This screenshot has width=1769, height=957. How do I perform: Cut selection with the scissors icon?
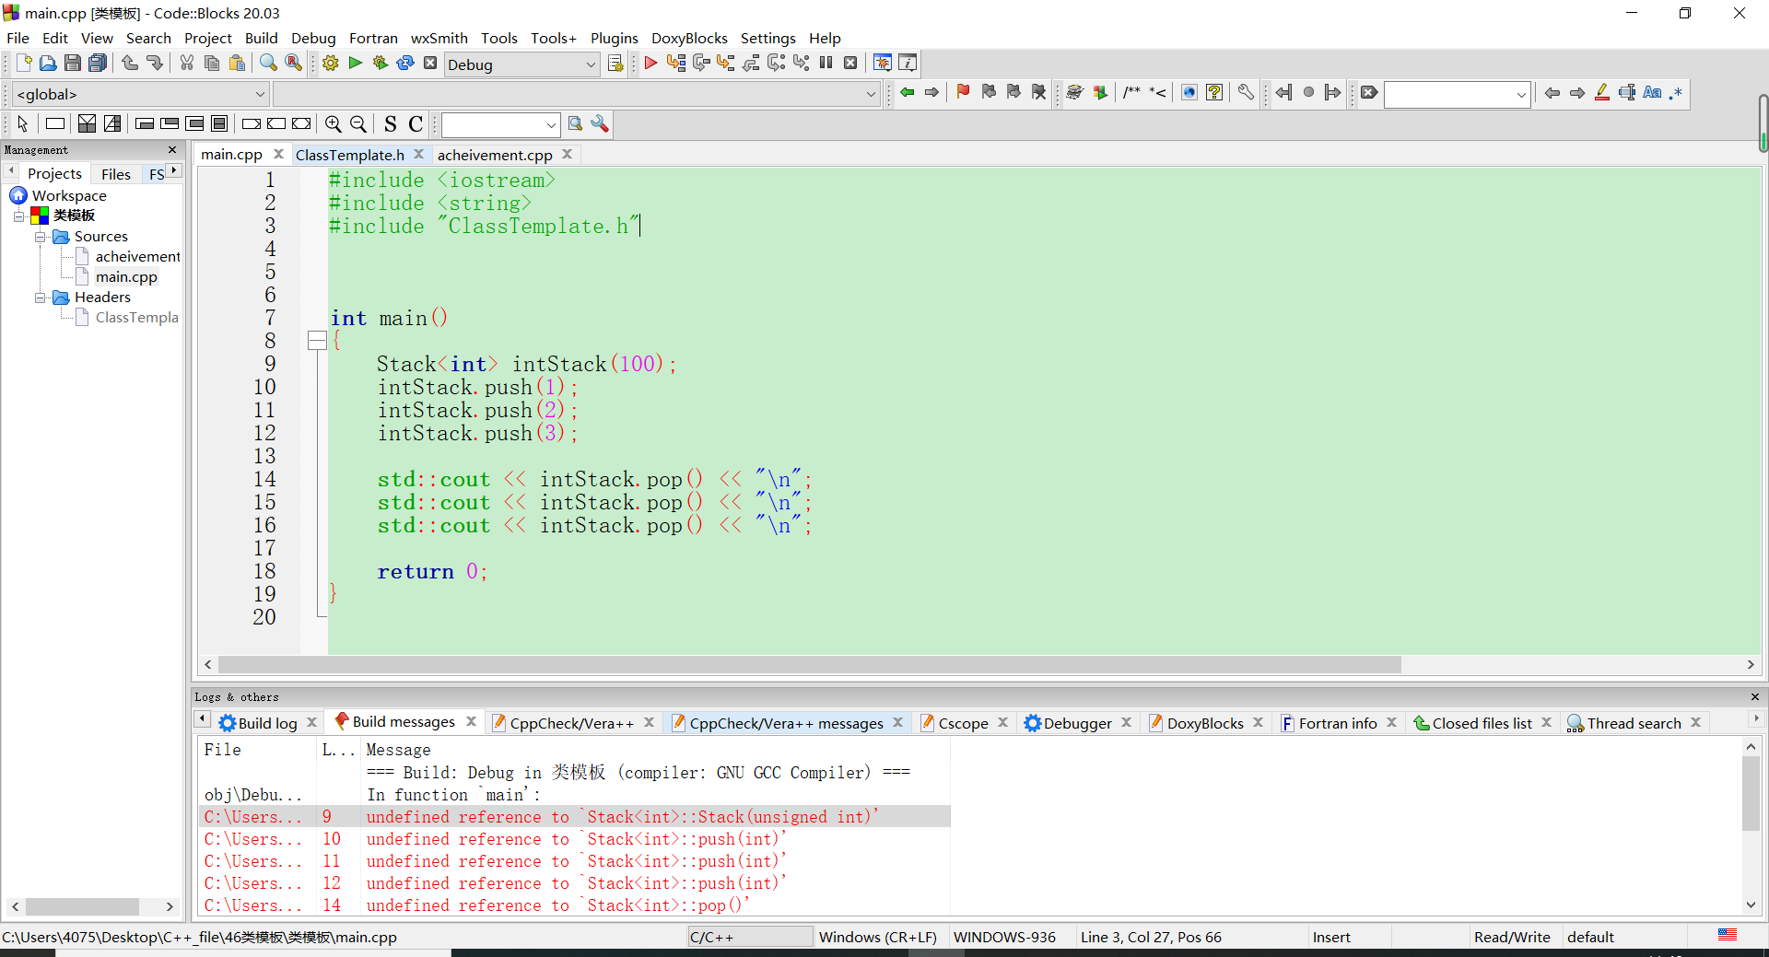(187, 64)
